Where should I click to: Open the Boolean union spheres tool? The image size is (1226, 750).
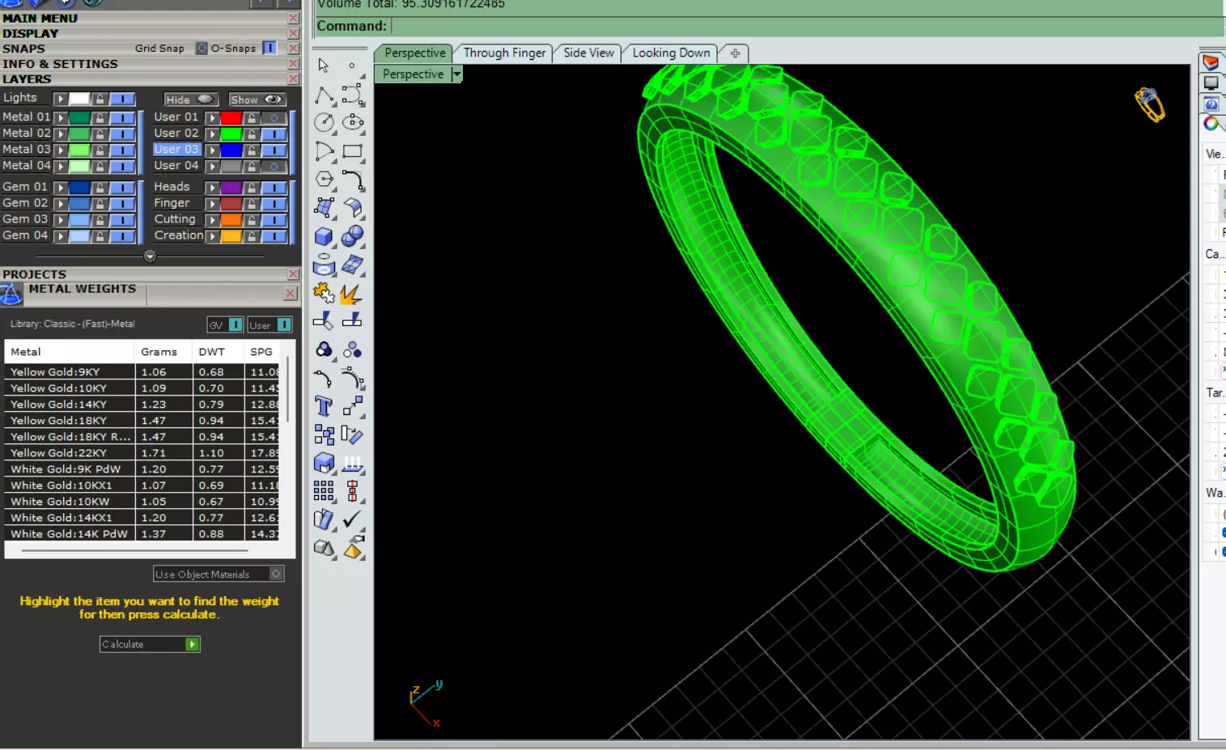coord(353,236)
